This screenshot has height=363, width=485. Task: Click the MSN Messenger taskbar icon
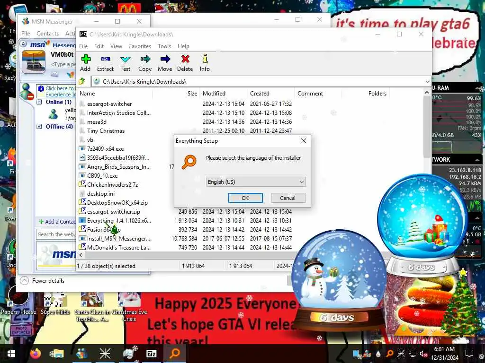(81, 354)
